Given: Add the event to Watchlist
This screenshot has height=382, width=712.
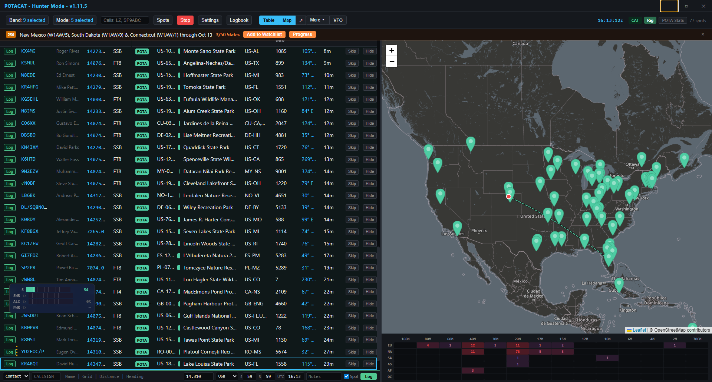Looking at the screenshot, I should (264, 34).
